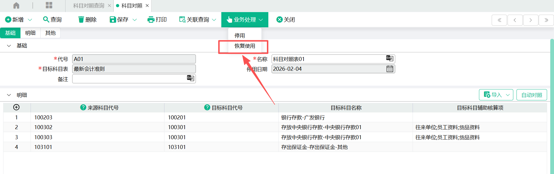554x174 pixels.
Task: Choose 停用 menu item
Action: (240, 36)
